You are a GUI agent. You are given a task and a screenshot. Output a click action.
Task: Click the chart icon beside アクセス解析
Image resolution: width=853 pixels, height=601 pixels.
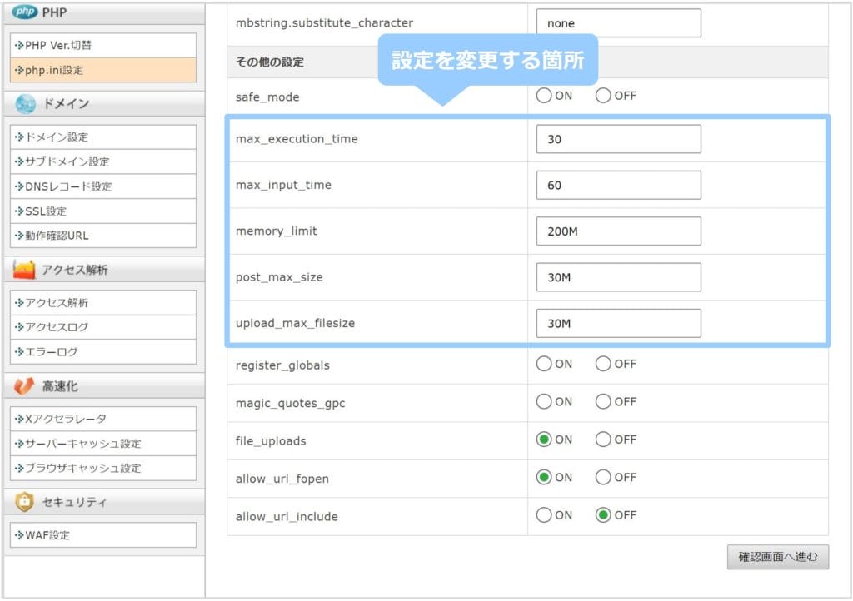(24, 270)
